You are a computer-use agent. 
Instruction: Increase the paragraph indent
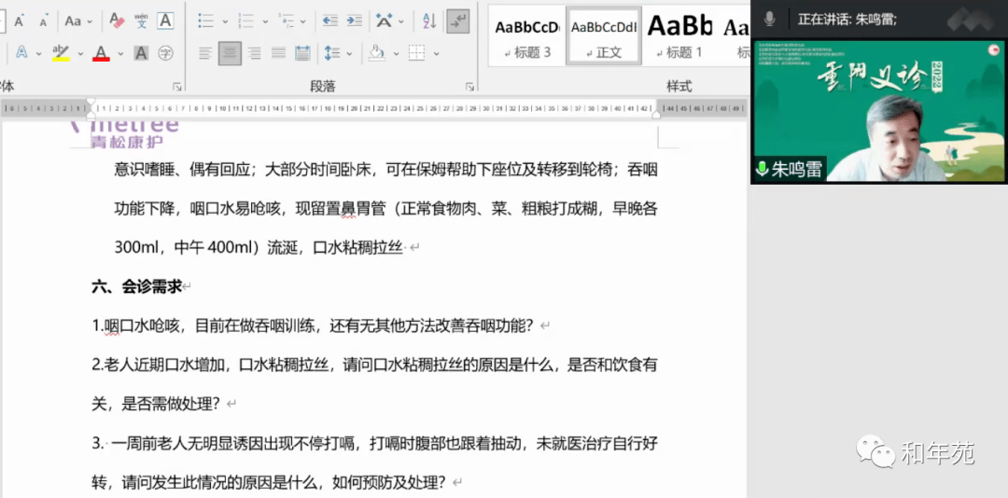pos(355,21)
